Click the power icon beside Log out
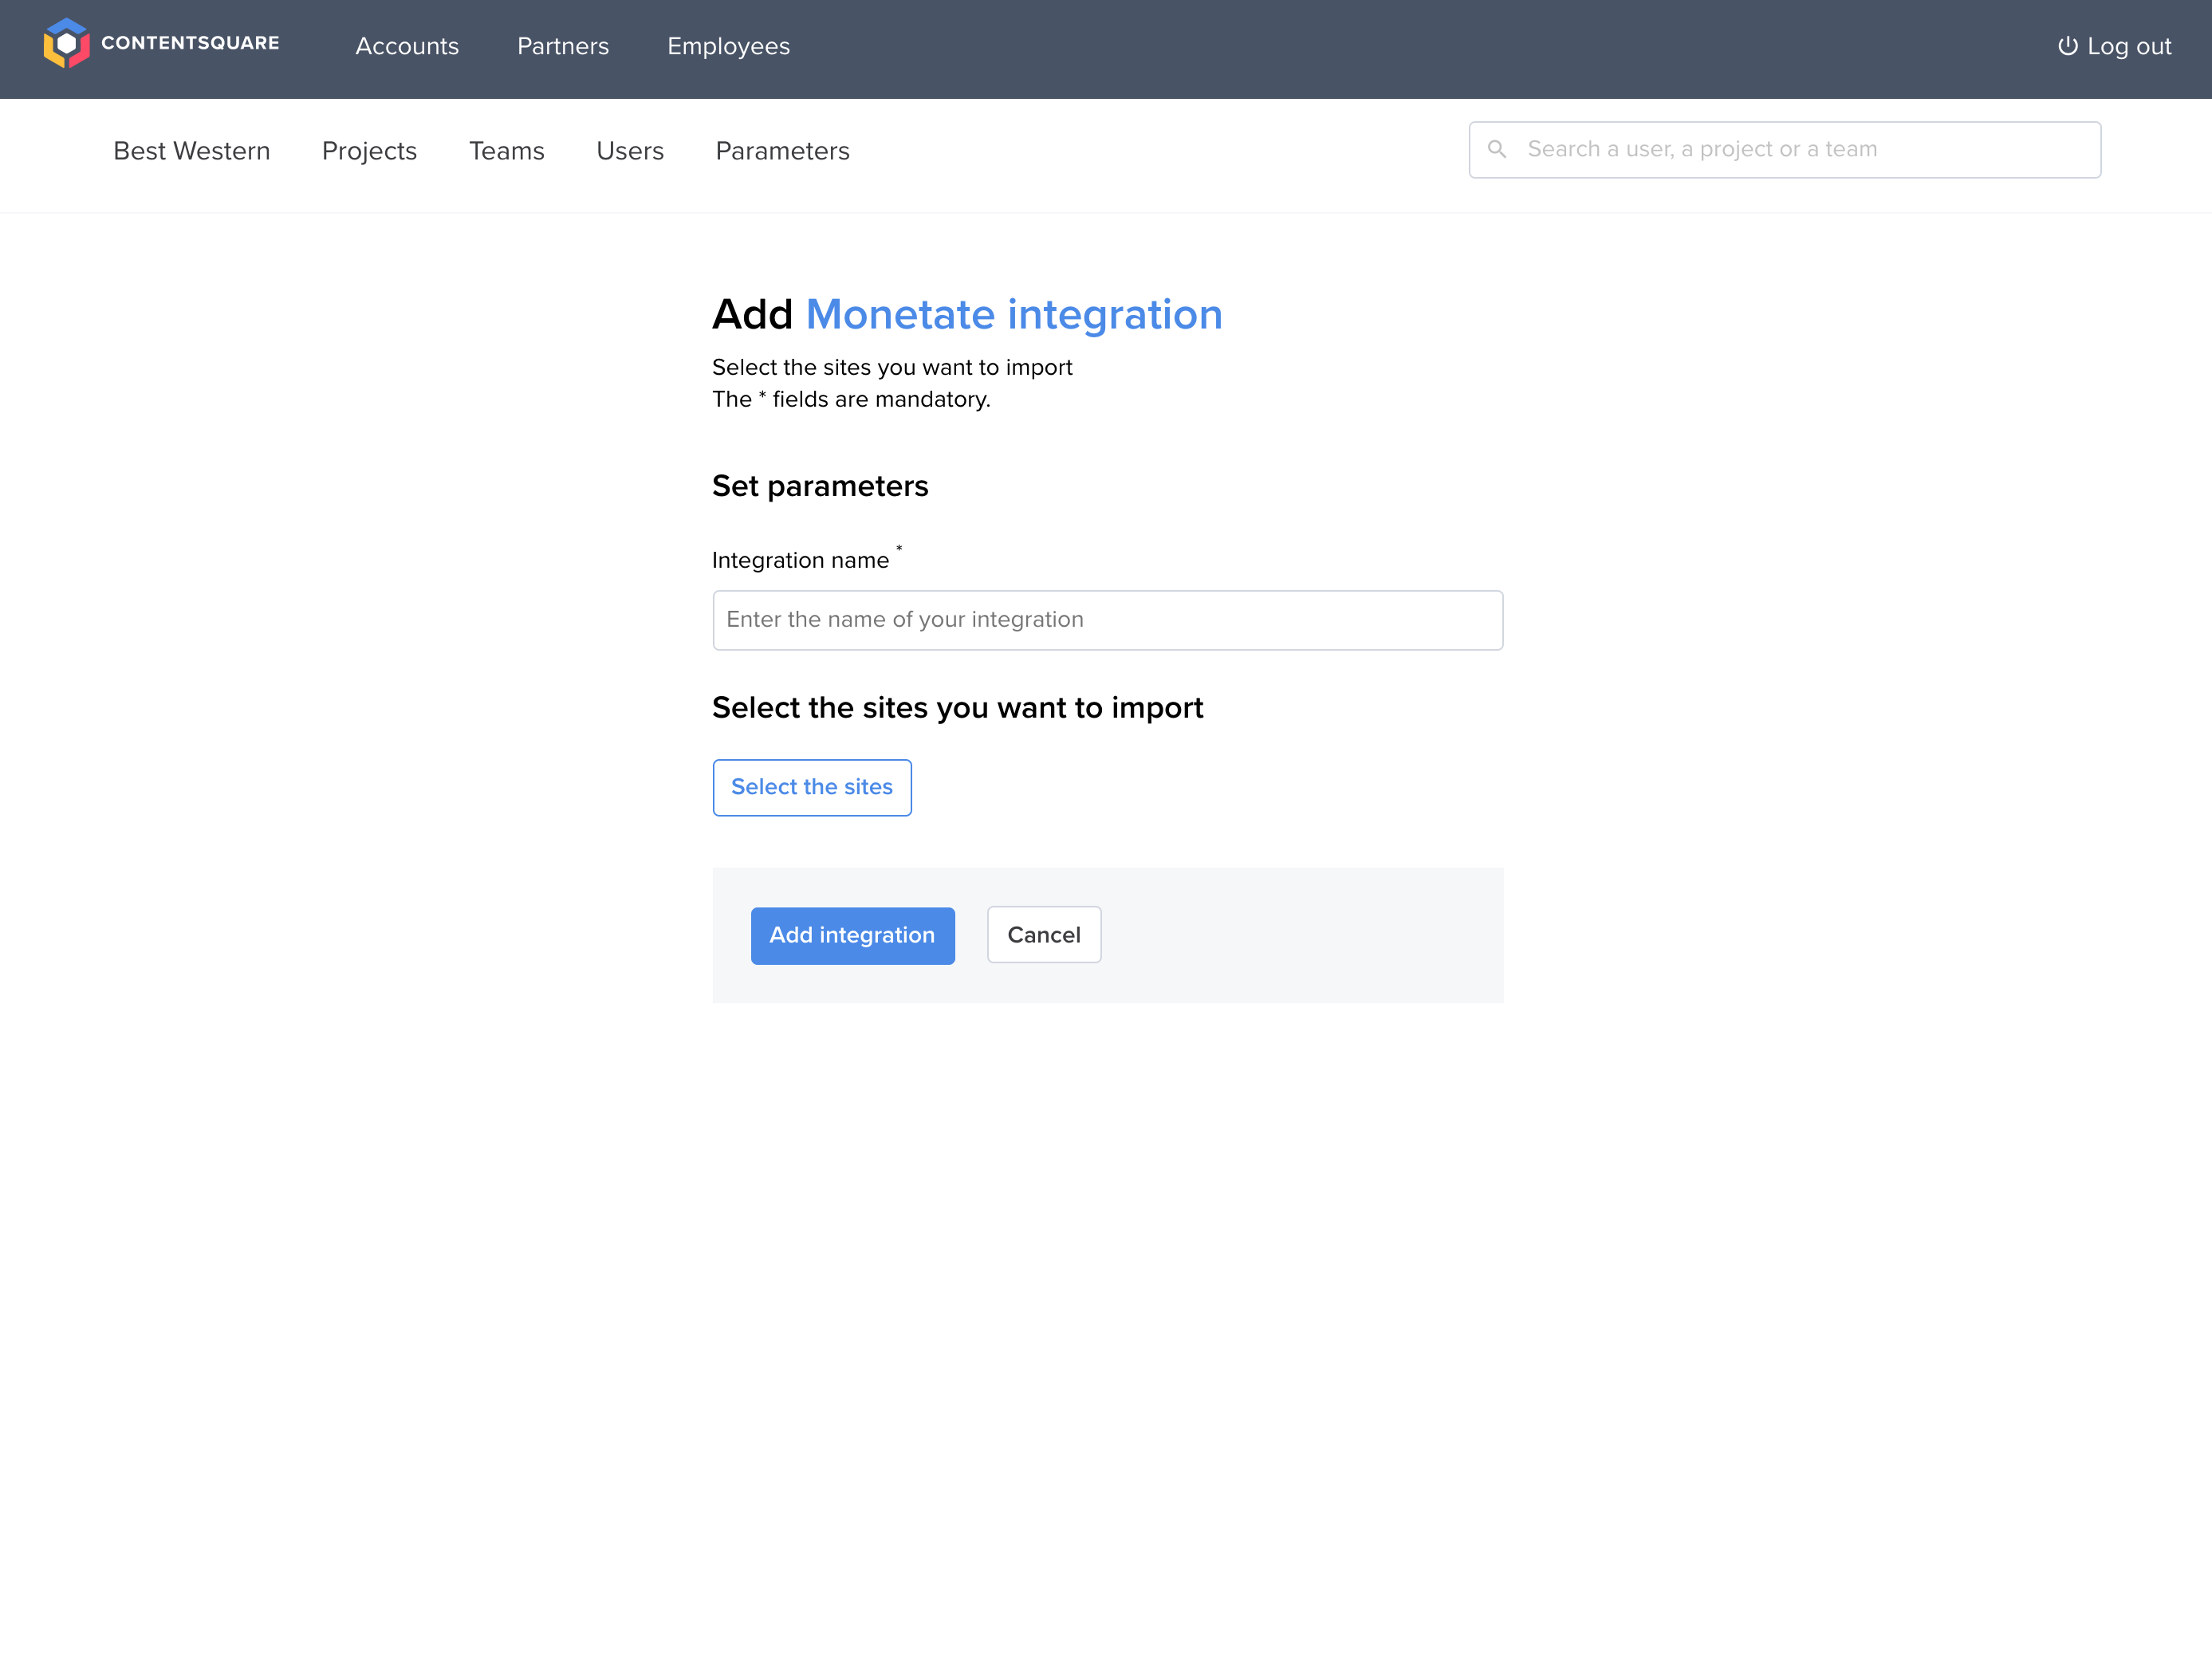This screenshot has height=1657, width=2212. coord(2067,46)
